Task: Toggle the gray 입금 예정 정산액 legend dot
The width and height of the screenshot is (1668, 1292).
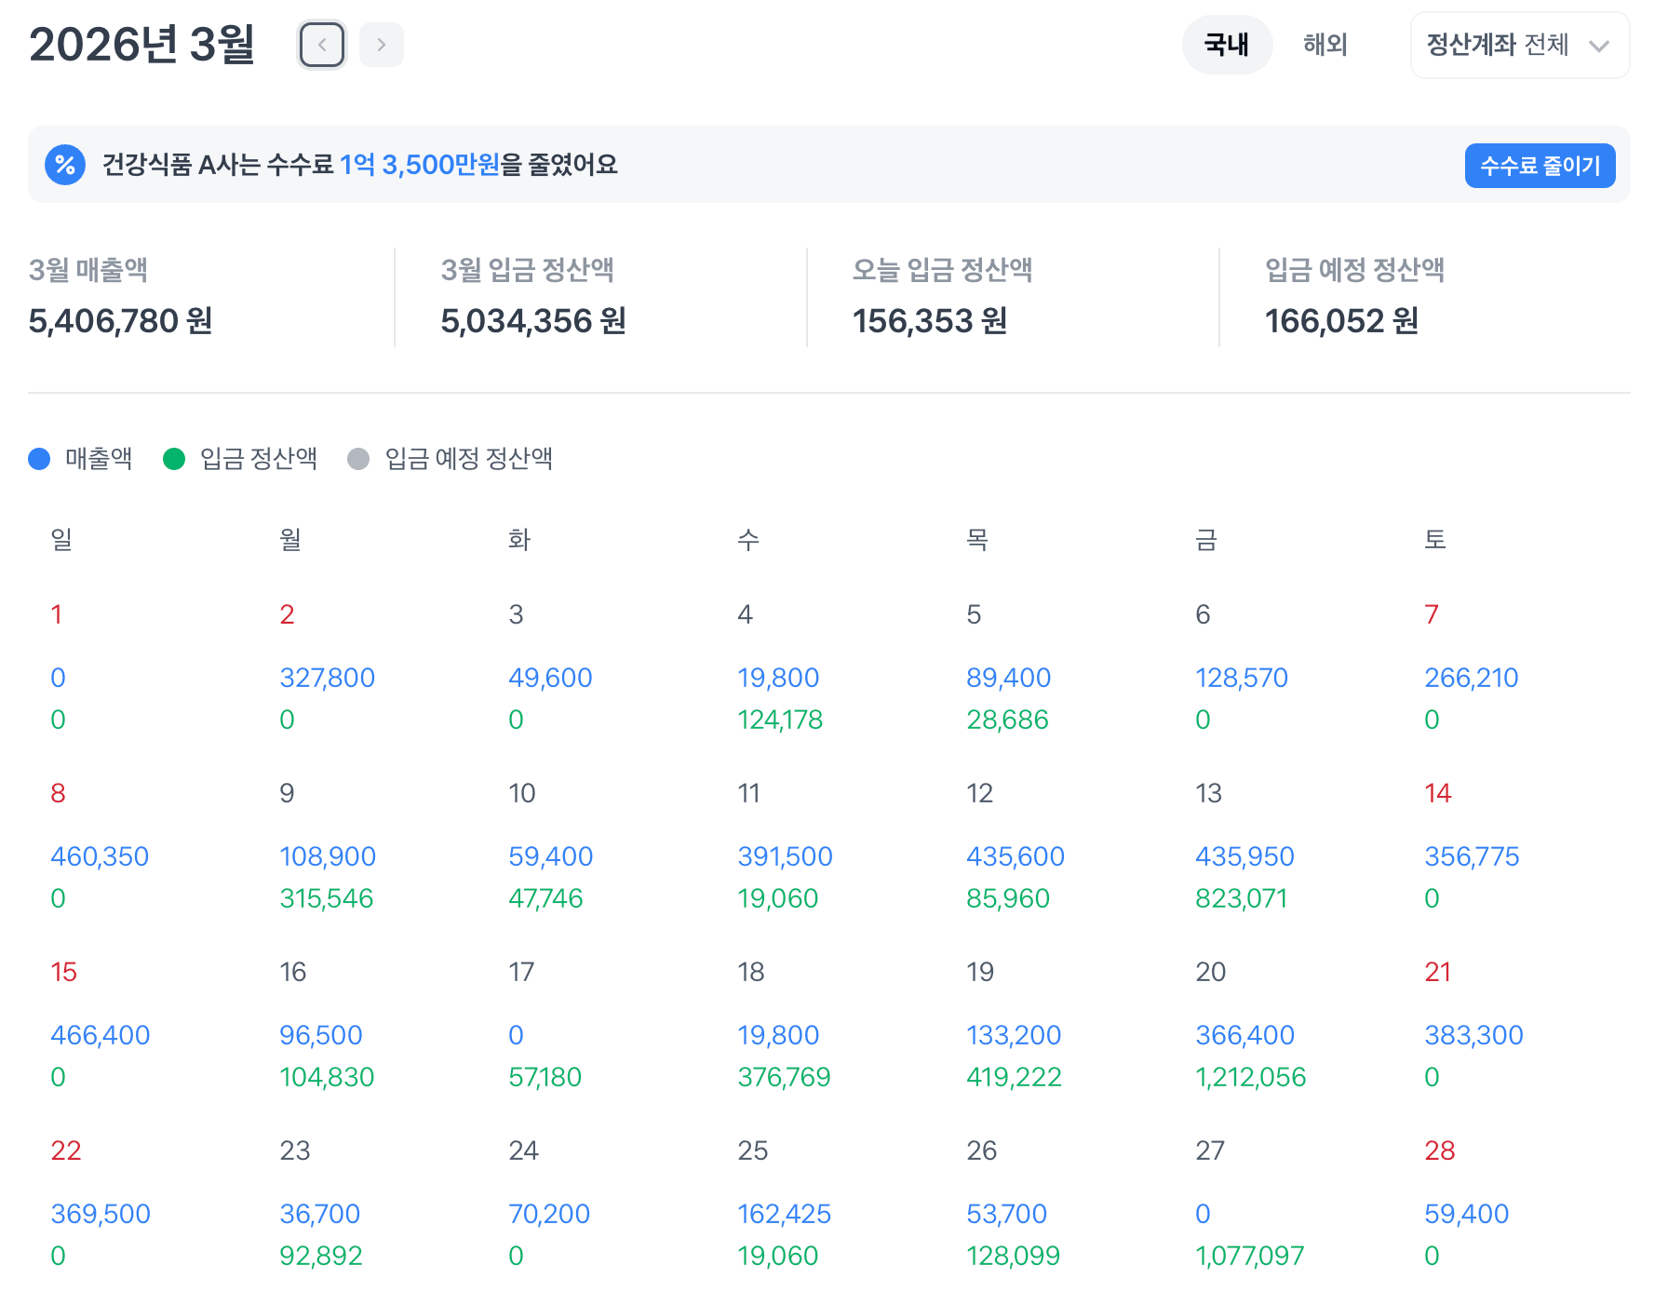Action: pyautogui.click(x=358, y=458)
